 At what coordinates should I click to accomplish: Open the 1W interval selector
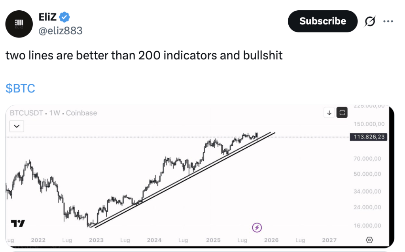point(55,113)
